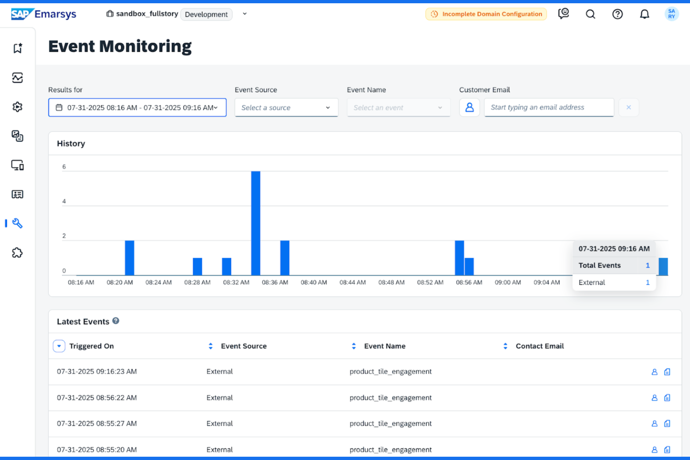
Task: Click the search magnifier icon in header
Action: click(591, 14)
